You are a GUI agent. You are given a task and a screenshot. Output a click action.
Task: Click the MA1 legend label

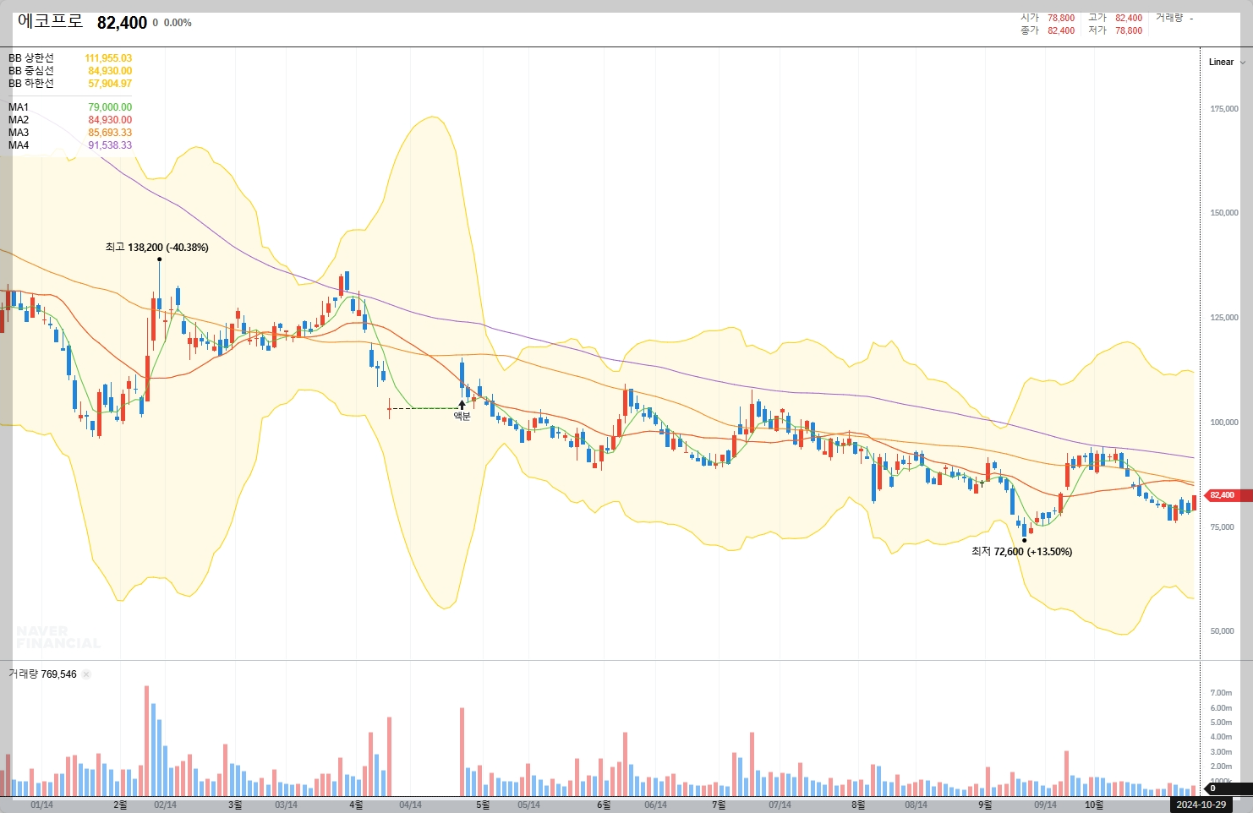(19, 107)
